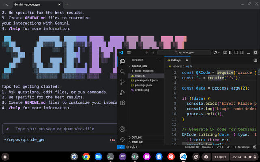Open the Search view in VS Code
The height and width of the screenshot is (162, 260).
pos(122,72)
